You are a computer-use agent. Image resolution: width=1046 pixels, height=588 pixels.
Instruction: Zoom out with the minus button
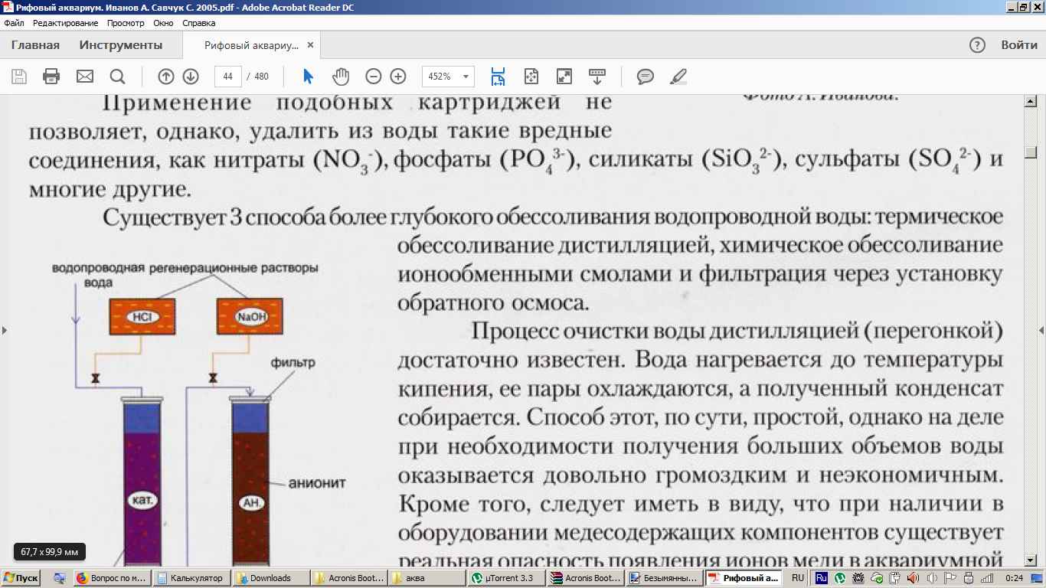pyautogui.click(x=373, y=77)
